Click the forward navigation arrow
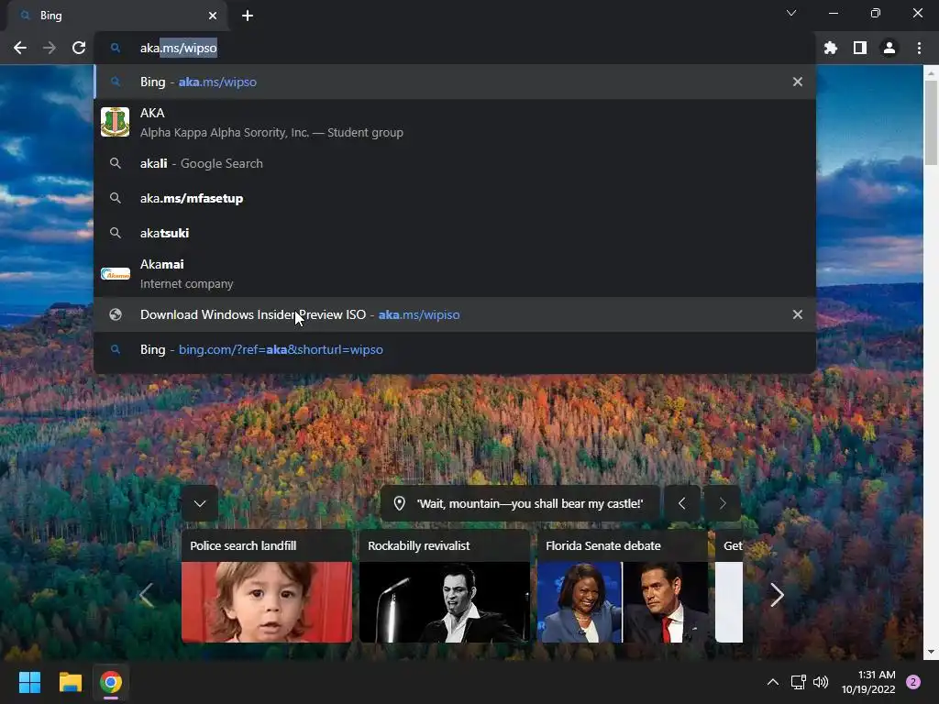The width and height of the screenshot is (939, 704). [x=50, y=48]
